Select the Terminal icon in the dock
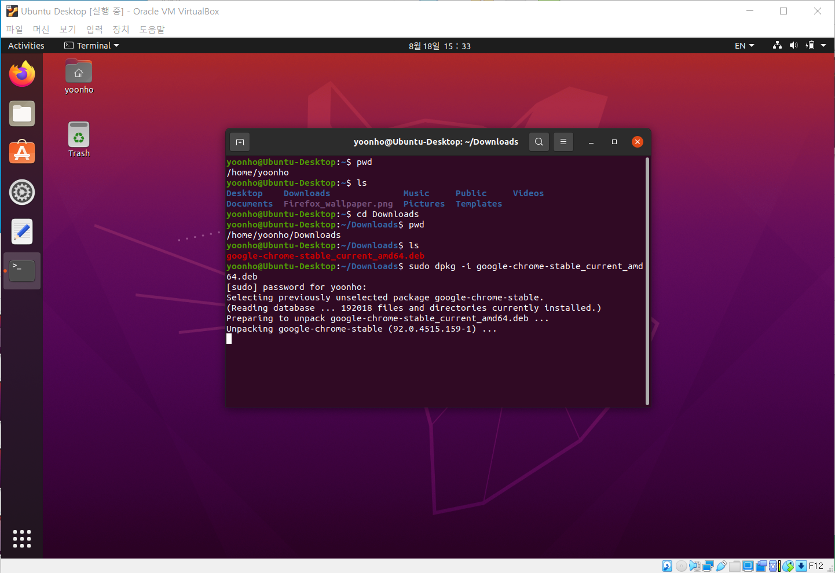Image resolution: width=835 pixels, height=573 pixels. tap(22, 270)
